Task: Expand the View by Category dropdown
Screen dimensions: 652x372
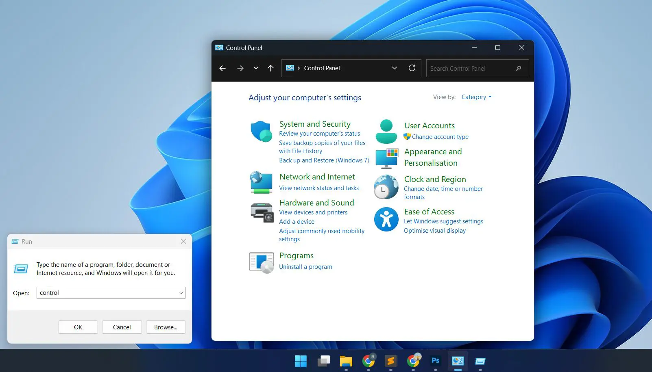Action: 476,97
